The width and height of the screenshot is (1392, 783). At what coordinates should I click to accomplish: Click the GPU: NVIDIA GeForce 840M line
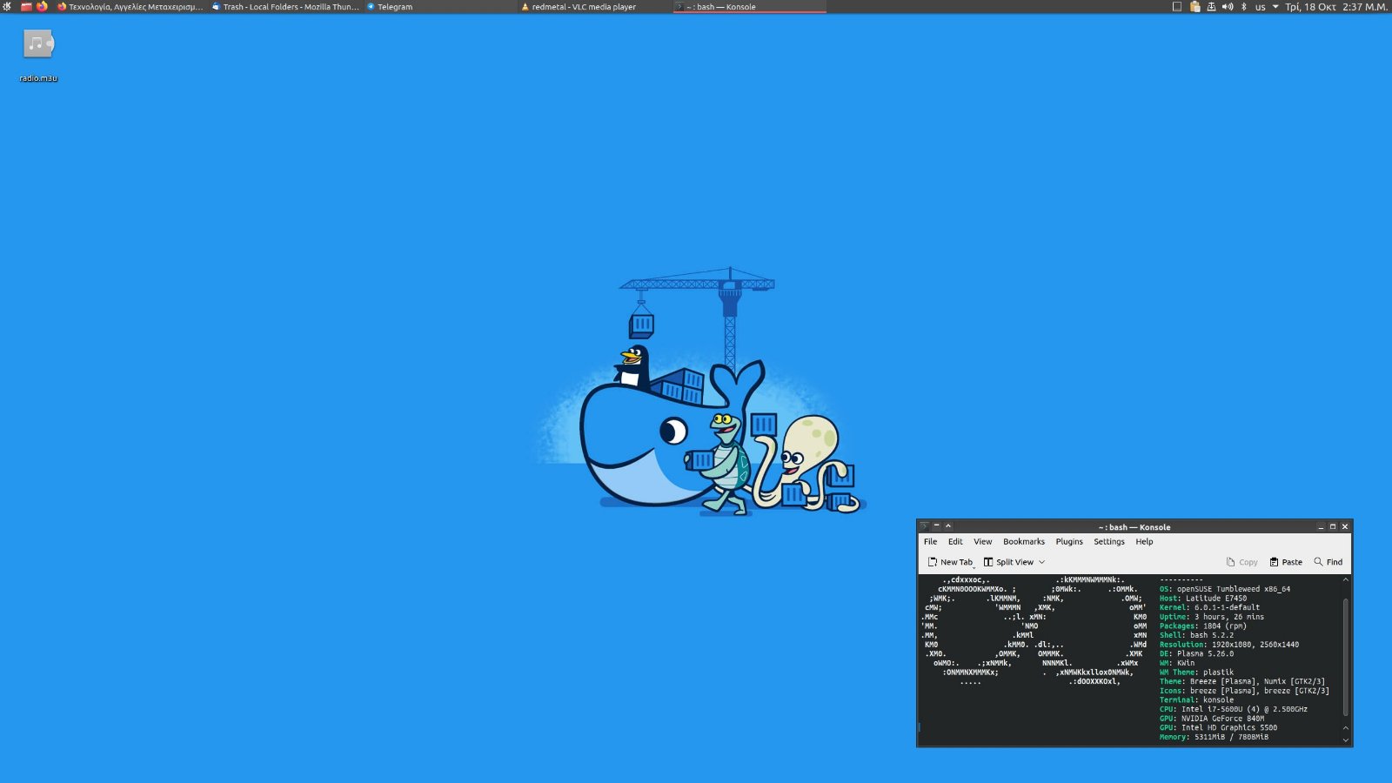click(1212, 719)
